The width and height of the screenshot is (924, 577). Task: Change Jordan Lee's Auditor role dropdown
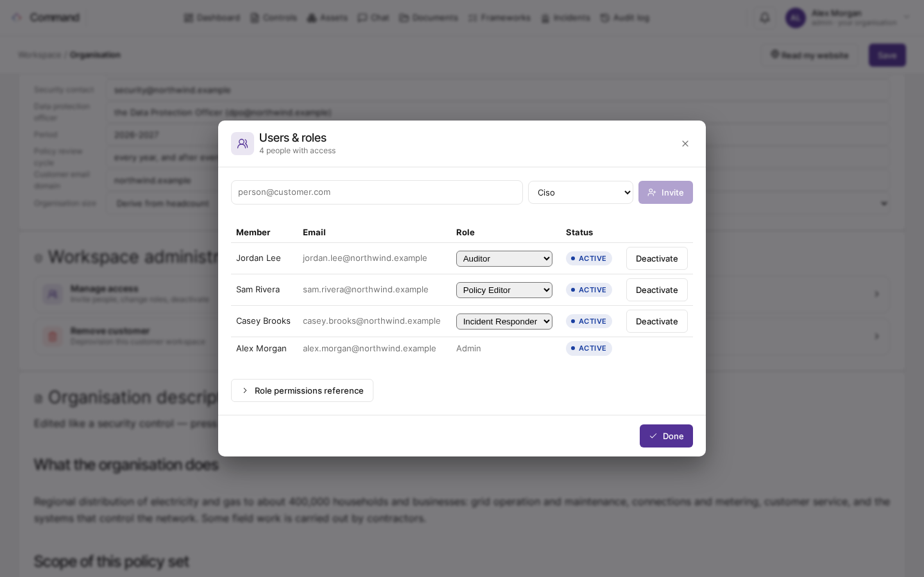click(x=504, y=258)
